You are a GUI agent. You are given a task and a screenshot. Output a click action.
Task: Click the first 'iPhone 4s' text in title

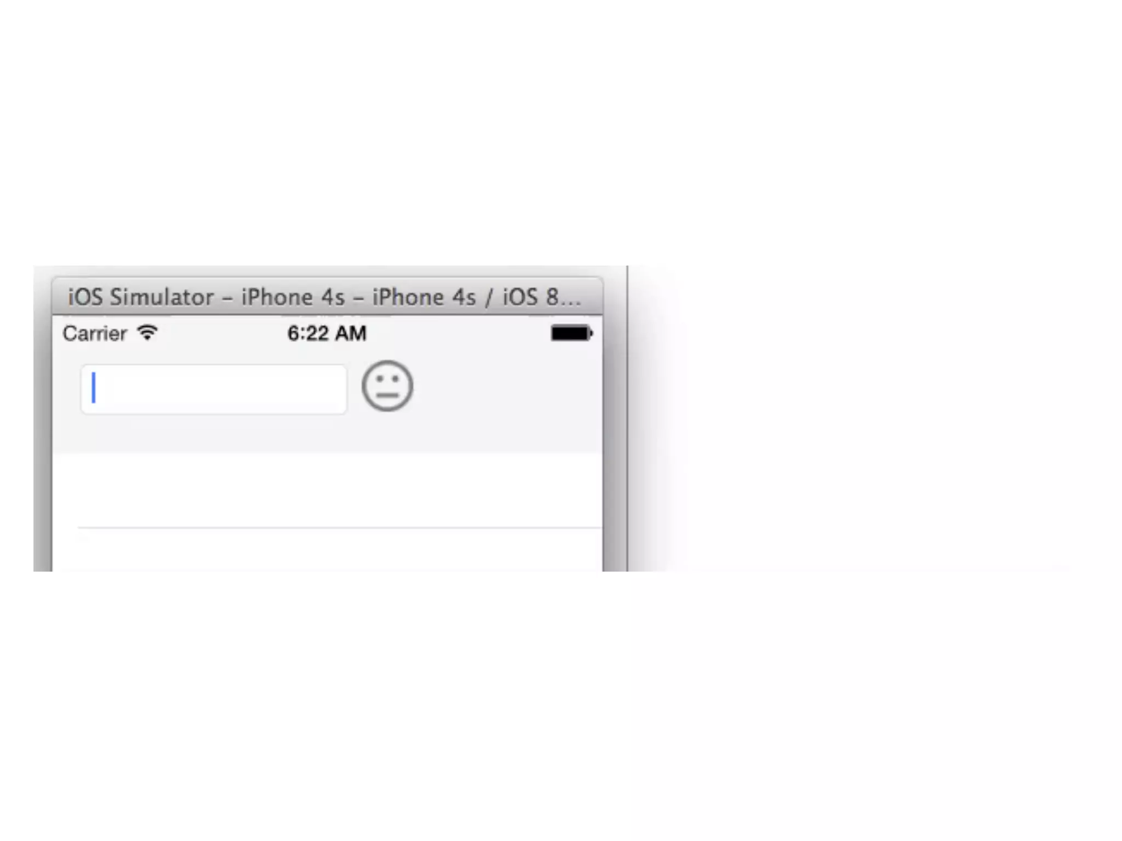[293, 297]
